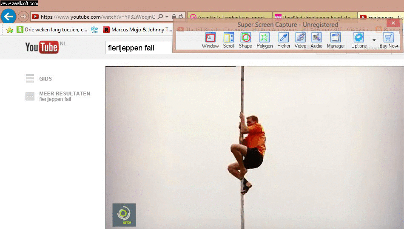Expand the address bar search dropdown arrow

167,17
